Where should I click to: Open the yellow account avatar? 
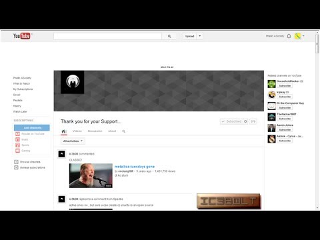point(297,36)
